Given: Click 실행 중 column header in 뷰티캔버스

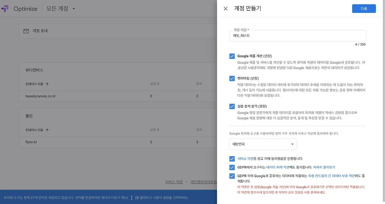Looking at the screenshot, I should (x=155, y=84).
